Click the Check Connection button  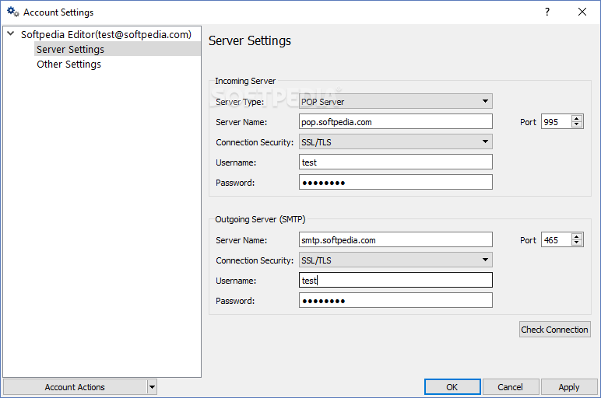coord(554,330)
